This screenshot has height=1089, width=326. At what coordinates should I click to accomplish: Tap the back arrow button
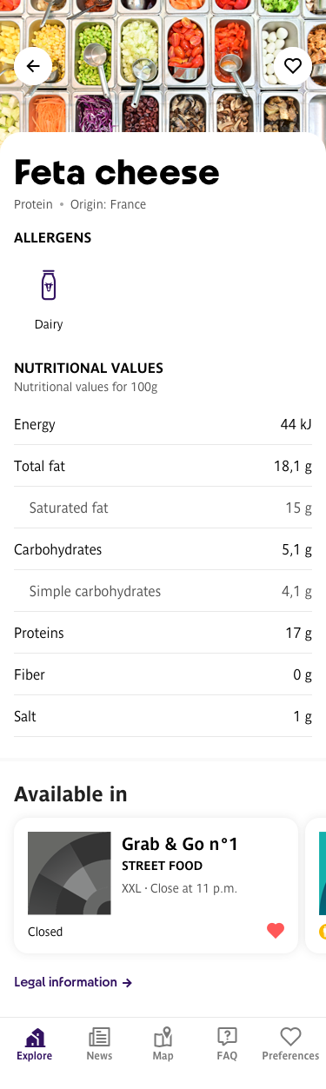33,66
